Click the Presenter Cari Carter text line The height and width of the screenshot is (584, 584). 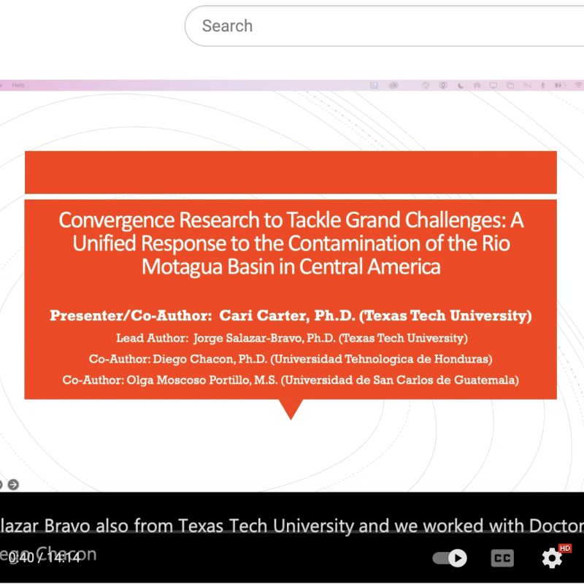(291, 315)
